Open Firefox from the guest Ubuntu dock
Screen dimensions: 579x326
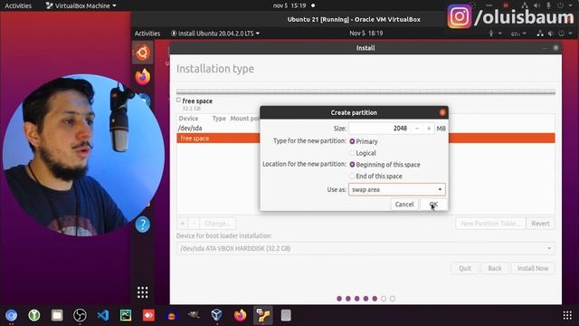[x=143, y=77]
